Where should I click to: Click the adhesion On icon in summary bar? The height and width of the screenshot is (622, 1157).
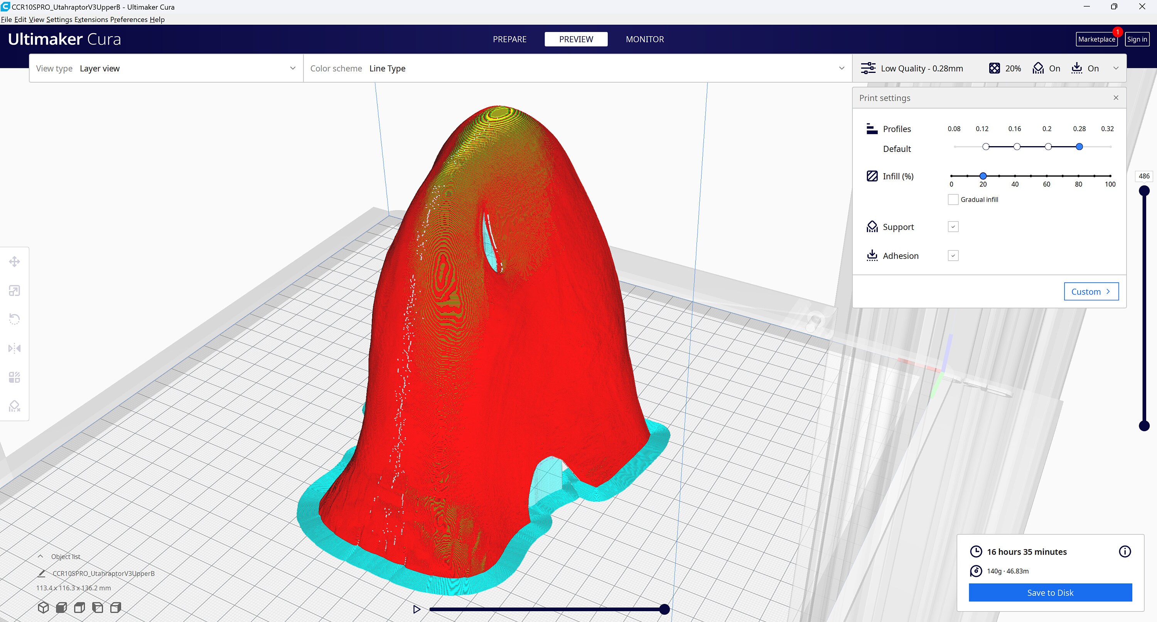(x=1077, y=68)
